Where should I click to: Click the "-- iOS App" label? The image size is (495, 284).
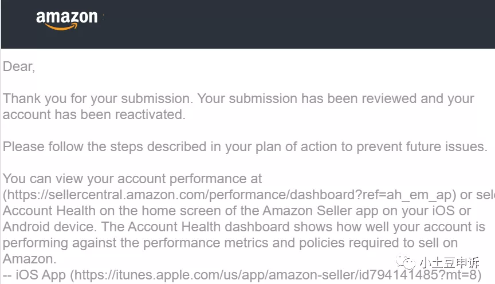(x=34, y=275)
